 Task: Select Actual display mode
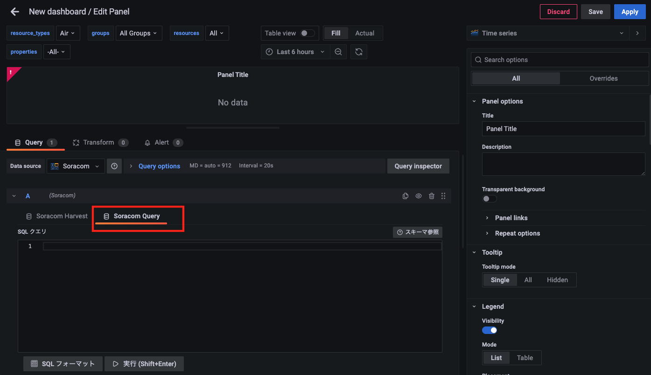364,33
